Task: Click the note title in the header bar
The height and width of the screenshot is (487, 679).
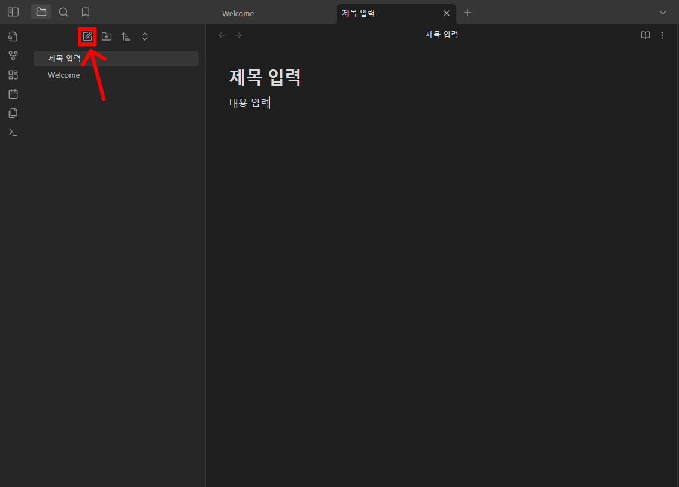Action: click(x=442, y=35)
